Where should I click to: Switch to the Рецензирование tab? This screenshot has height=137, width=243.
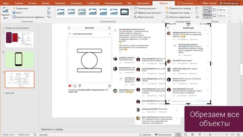[113, 3]
